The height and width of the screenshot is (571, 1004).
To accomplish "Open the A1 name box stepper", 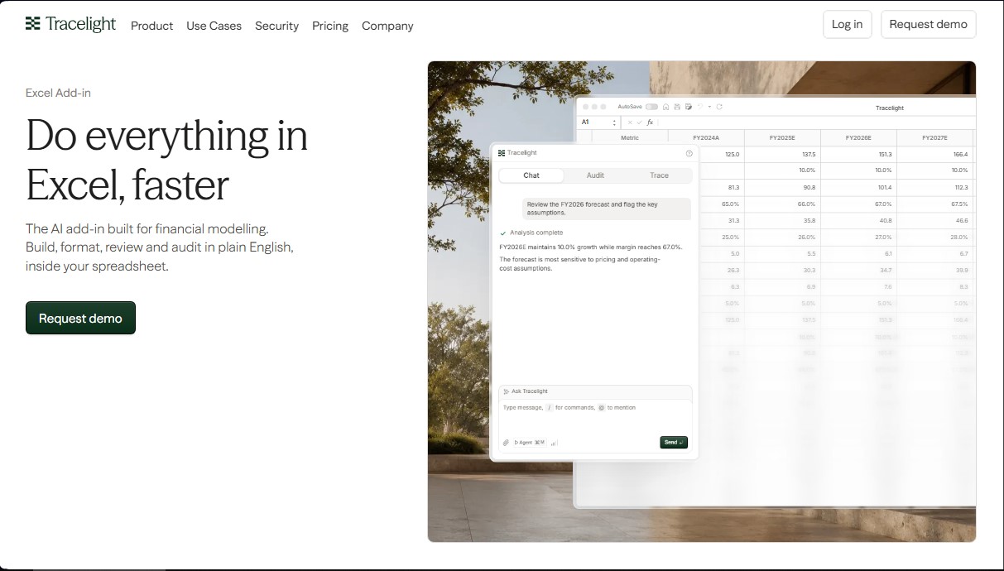I will point(614,122).
